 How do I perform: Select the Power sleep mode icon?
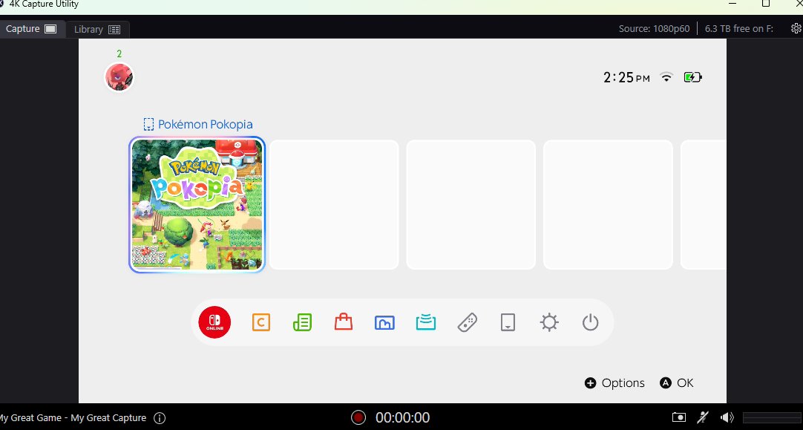click(x=590, y=322)
